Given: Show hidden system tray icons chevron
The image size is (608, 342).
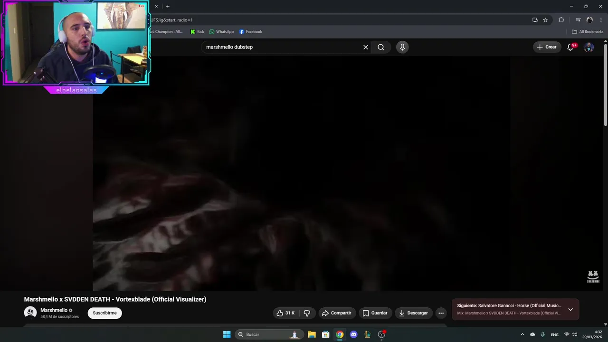Looking at the screenshot, I should pyautogui.click(x=522, y=334).
